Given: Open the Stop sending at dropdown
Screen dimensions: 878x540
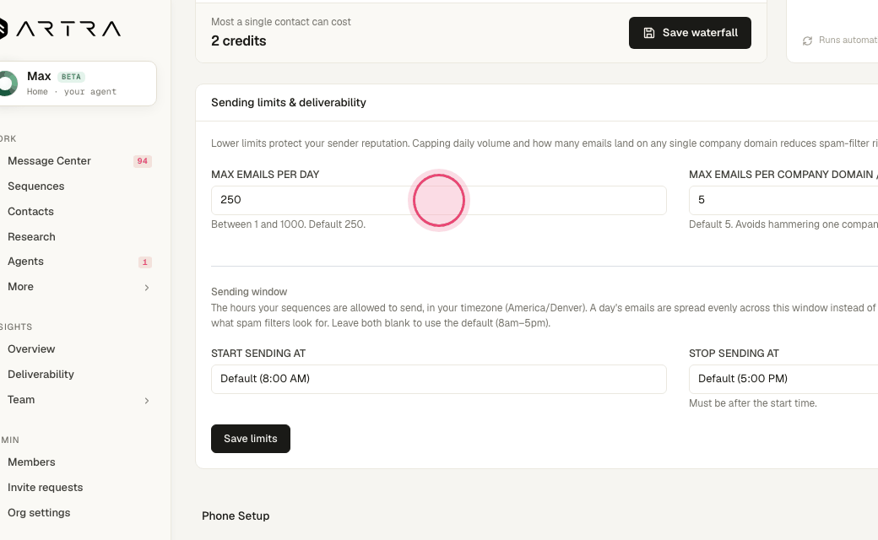Looking at the screenshot, I should pos(783,379).
